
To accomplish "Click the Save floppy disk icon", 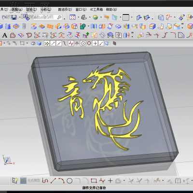I will pyautogui.click(x=14, y=17).
